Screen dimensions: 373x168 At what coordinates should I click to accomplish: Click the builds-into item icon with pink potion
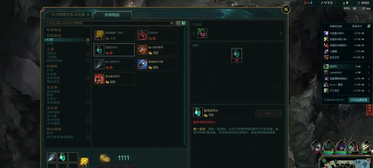tap(202, 33)
